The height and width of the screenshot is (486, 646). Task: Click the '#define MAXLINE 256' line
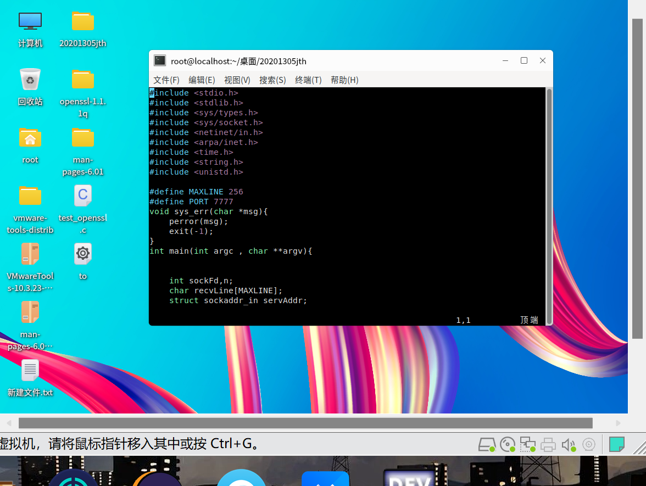[196, 192]
